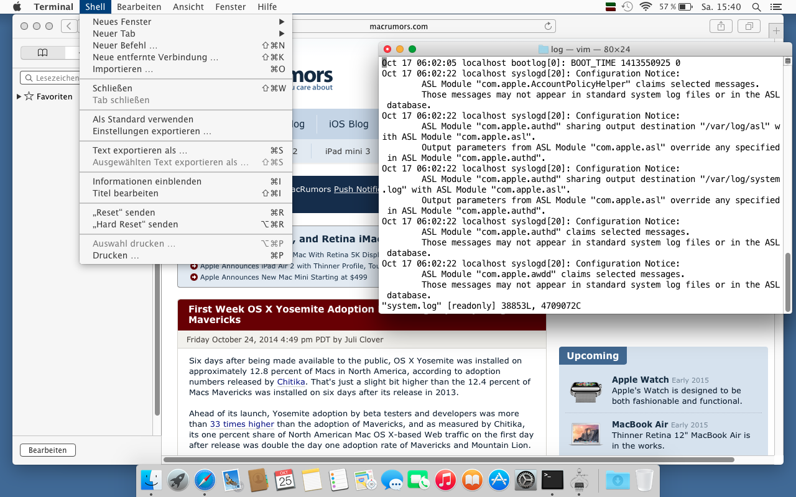The height and width of the screenshot is (497, 796).
Task: Open the new tab plus button in Safari
Action: click(x=775, y=30)
